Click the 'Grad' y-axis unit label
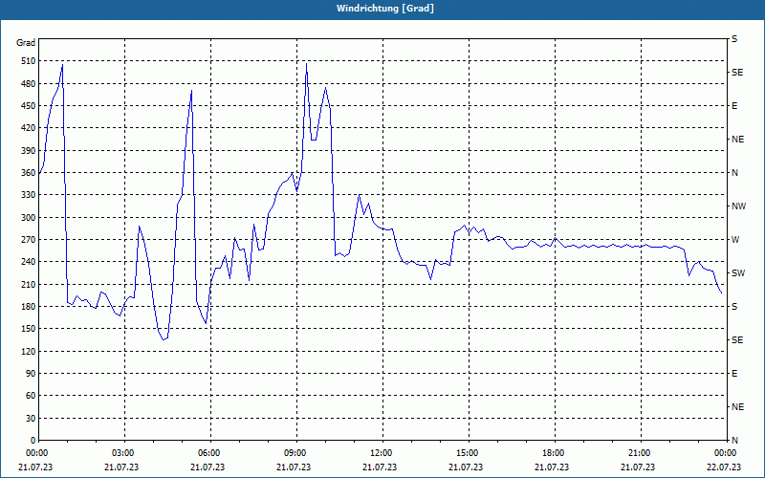765x478 pixels. tap(26, 43)
